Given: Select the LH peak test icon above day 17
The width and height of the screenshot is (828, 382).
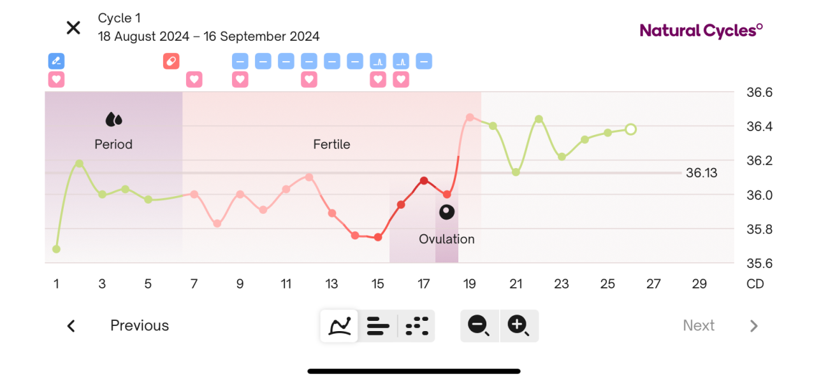Looking at the screenshot, I should point(400,61).
